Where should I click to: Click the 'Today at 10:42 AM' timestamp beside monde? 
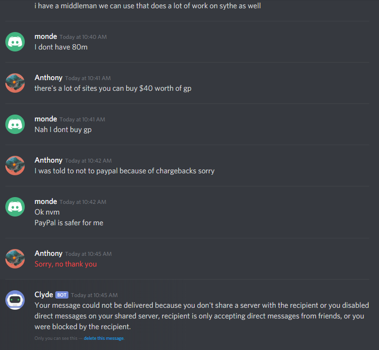coord(83,202)
